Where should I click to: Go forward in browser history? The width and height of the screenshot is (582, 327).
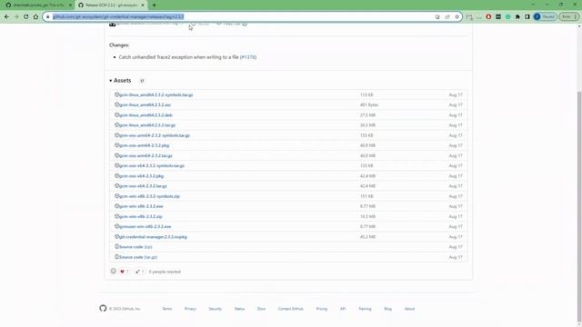(16, 16)
